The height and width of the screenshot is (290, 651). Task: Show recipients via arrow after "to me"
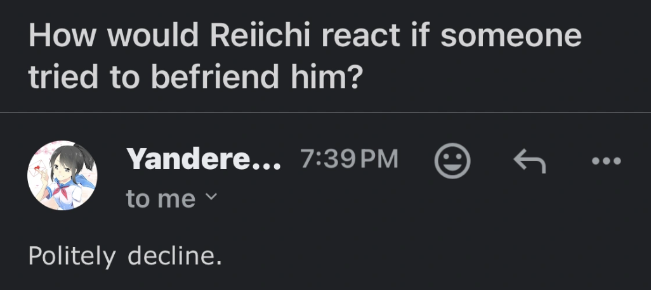(211, 199)
